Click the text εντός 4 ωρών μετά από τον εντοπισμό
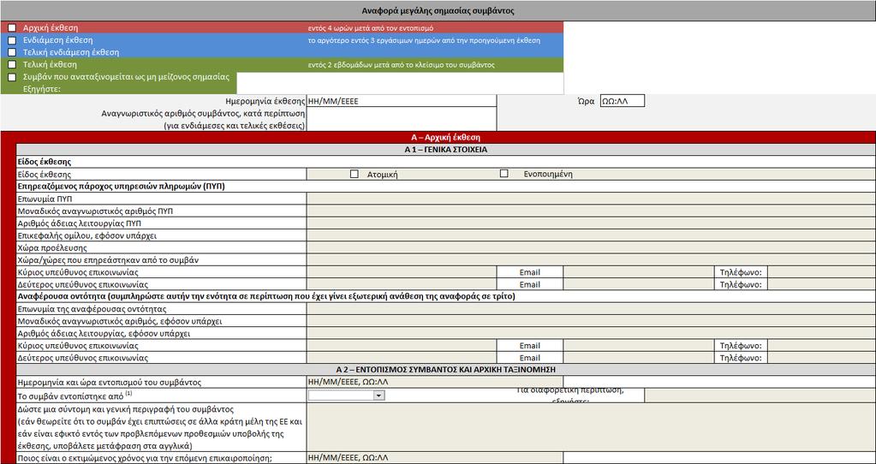The width and height of the screenshot is (876, 464). [371, 28]
